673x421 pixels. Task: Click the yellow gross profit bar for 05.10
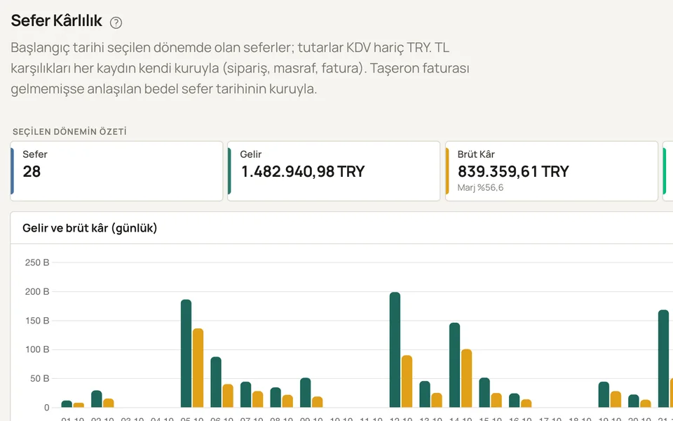click(x=198, y=368)
